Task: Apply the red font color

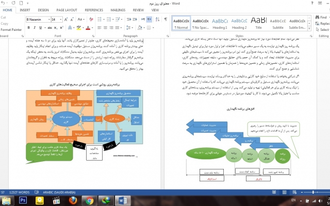Action: click(88, 27)
